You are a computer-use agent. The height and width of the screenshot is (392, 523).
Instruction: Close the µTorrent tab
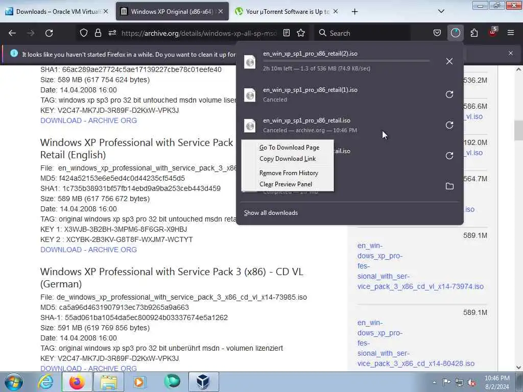coord(336,12)
